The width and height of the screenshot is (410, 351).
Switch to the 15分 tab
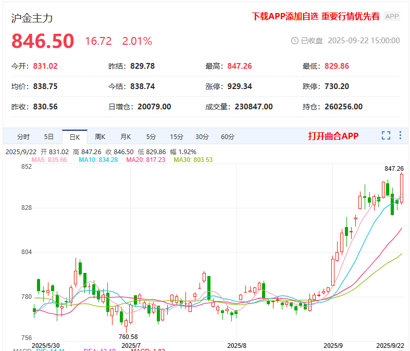177,136
